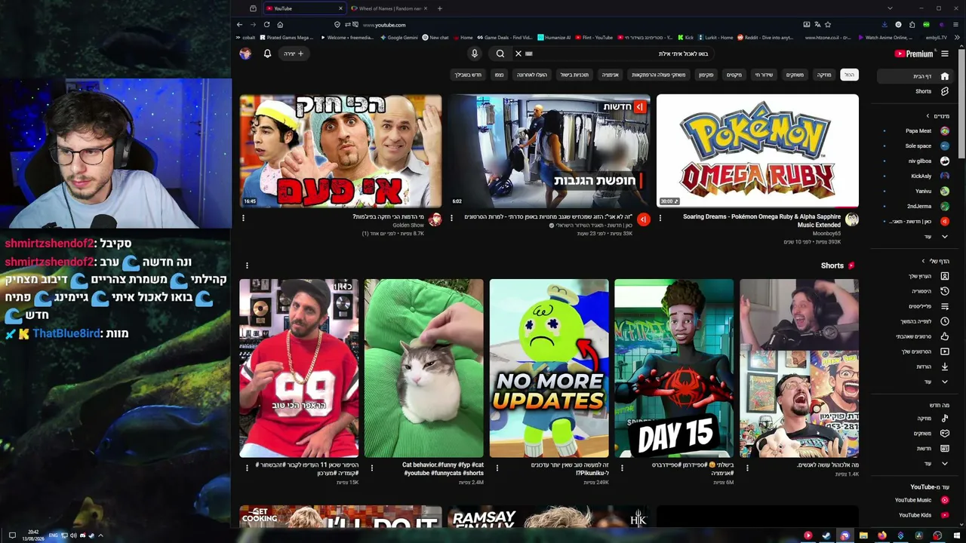
Task: Click the YouTube Premium logo
Action: pos(914,54)
